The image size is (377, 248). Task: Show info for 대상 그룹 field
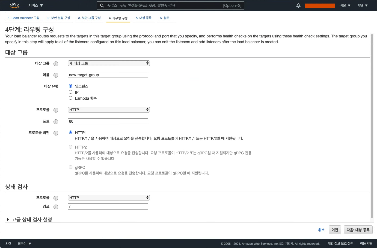coord(56,64)
